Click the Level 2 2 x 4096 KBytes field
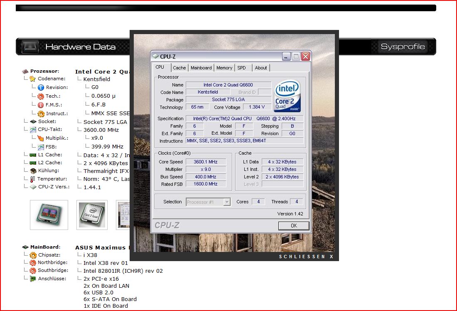 click(283, 177)
